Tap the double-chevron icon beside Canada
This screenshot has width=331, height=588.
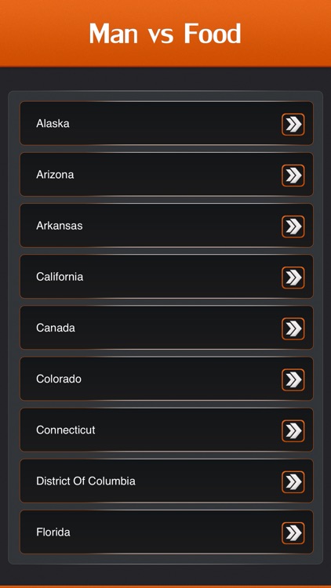click(293, 328)
